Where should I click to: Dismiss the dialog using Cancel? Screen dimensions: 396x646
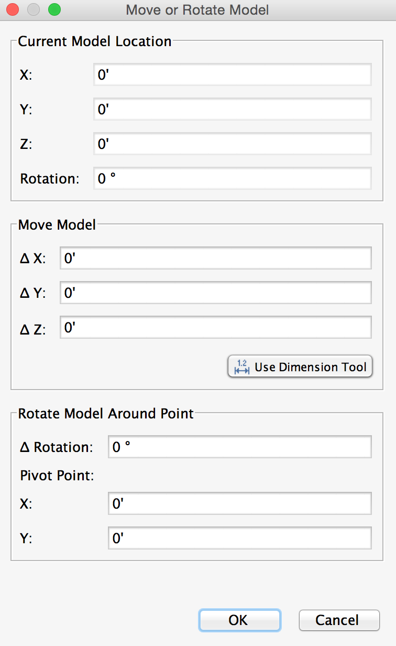point(339,620)
